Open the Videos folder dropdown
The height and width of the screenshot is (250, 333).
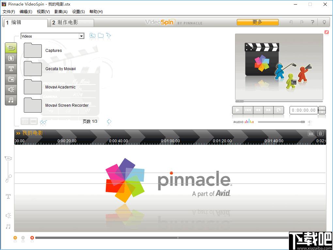tap(81, 36)
